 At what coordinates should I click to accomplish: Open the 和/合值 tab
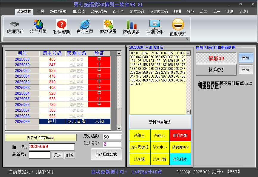coord(79,12)
